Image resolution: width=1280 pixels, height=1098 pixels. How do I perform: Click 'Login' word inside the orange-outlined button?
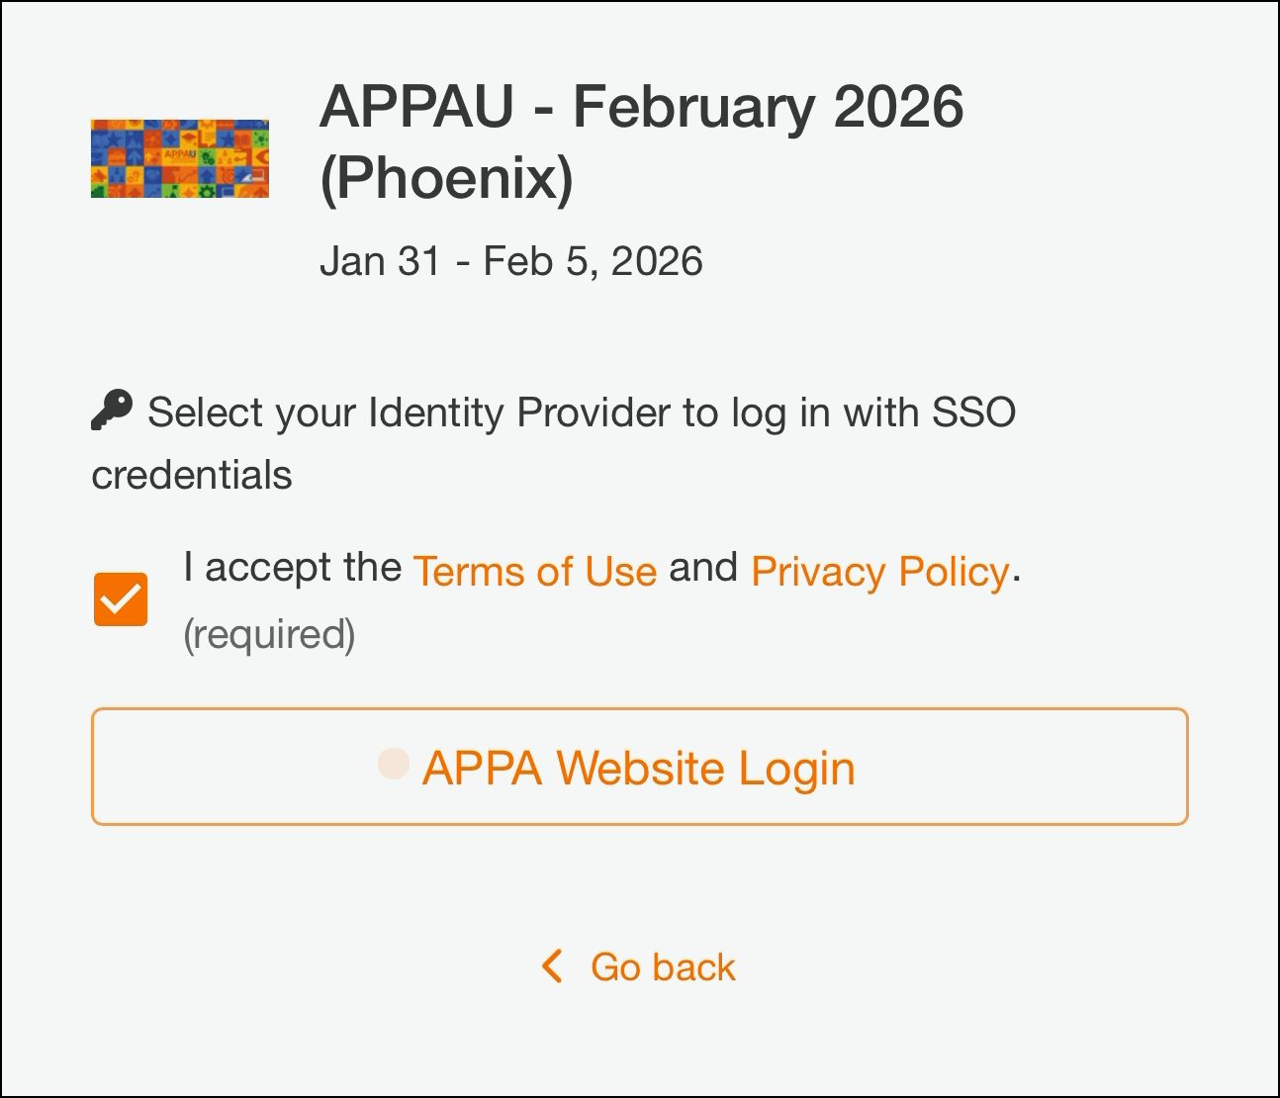click(796, 769)
